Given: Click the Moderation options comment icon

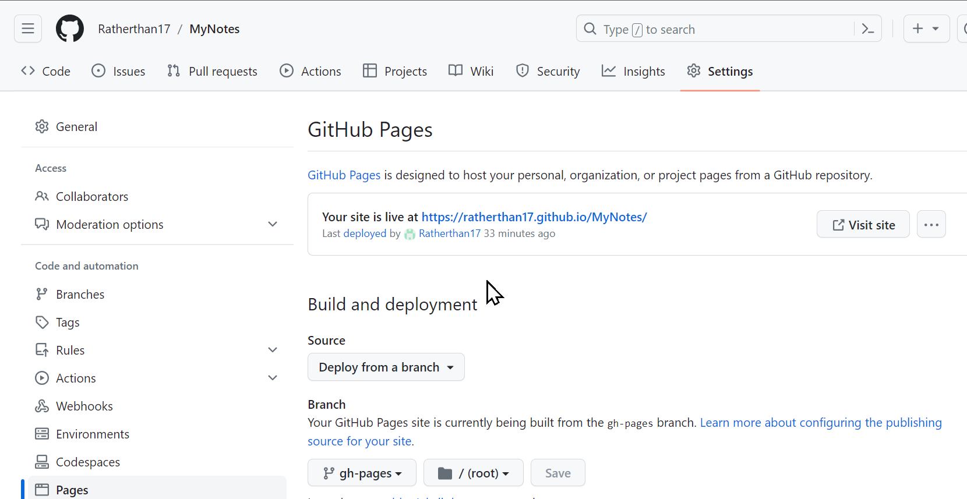Looking at the screenshot, I should click(42, 224).
